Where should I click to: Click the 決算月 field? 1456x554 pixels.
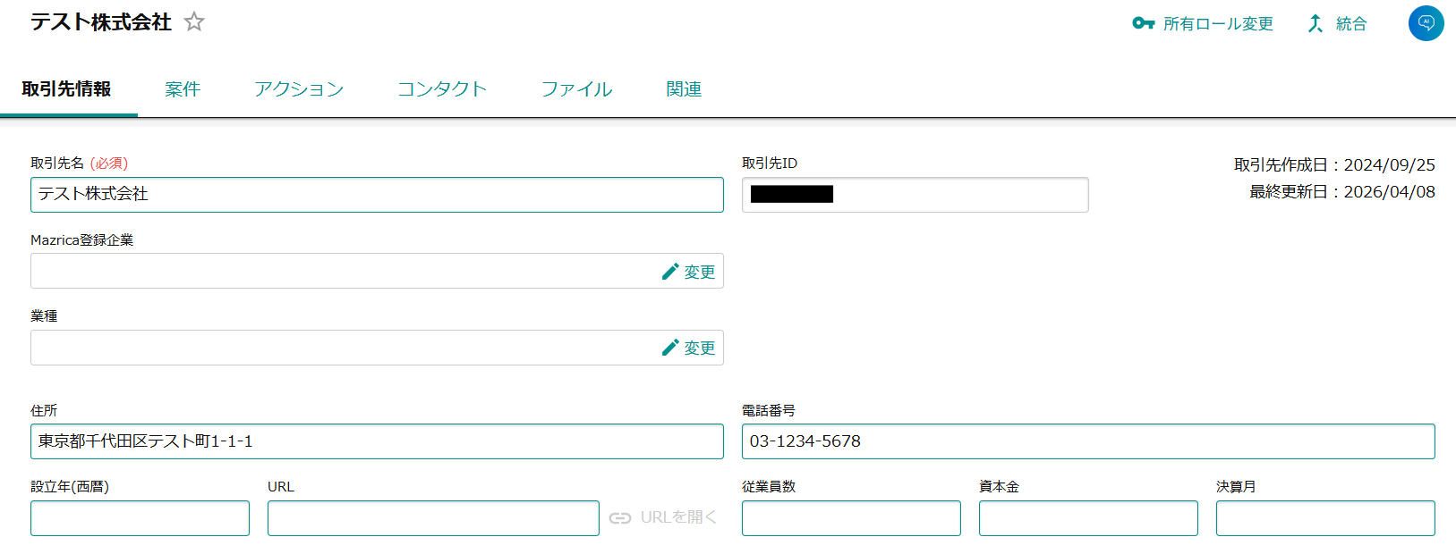pyautogui.click(x=1325, y=518)
